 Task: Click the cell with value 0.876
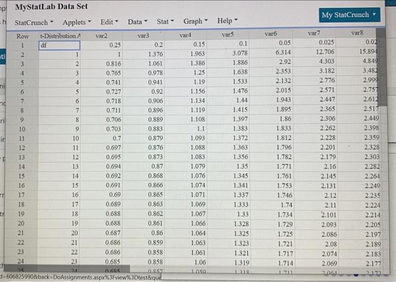tap(144, 148)
